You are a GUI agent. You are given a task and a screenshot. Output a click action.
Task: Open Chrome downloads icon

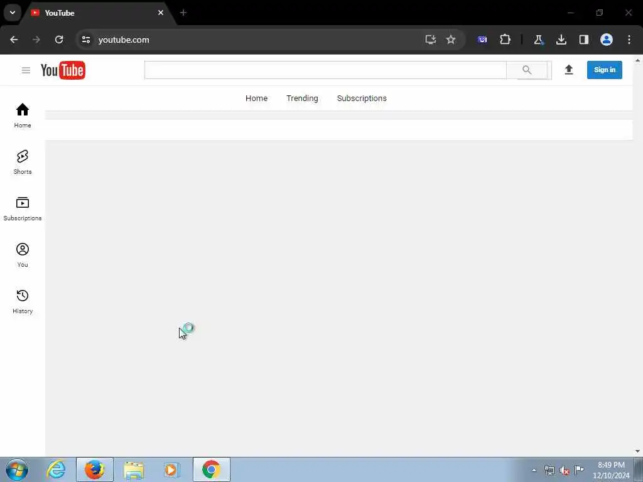(561, 40)
